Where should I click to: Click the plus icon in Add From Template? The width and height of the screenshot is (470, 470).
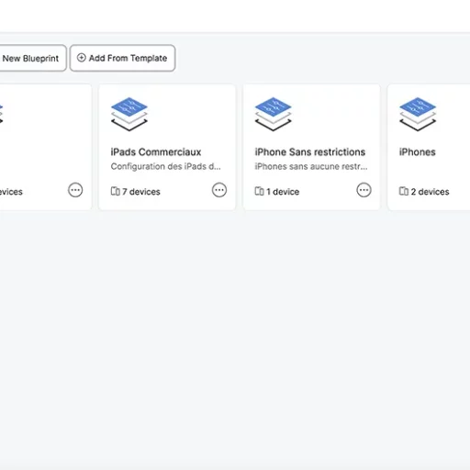point(81,58)
